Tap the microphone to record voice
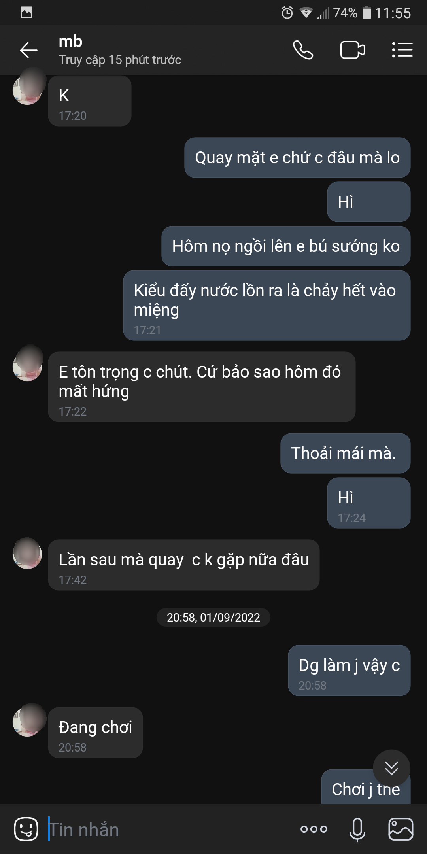The width and height of the screenshot is (427, 854). click(357, 829)
